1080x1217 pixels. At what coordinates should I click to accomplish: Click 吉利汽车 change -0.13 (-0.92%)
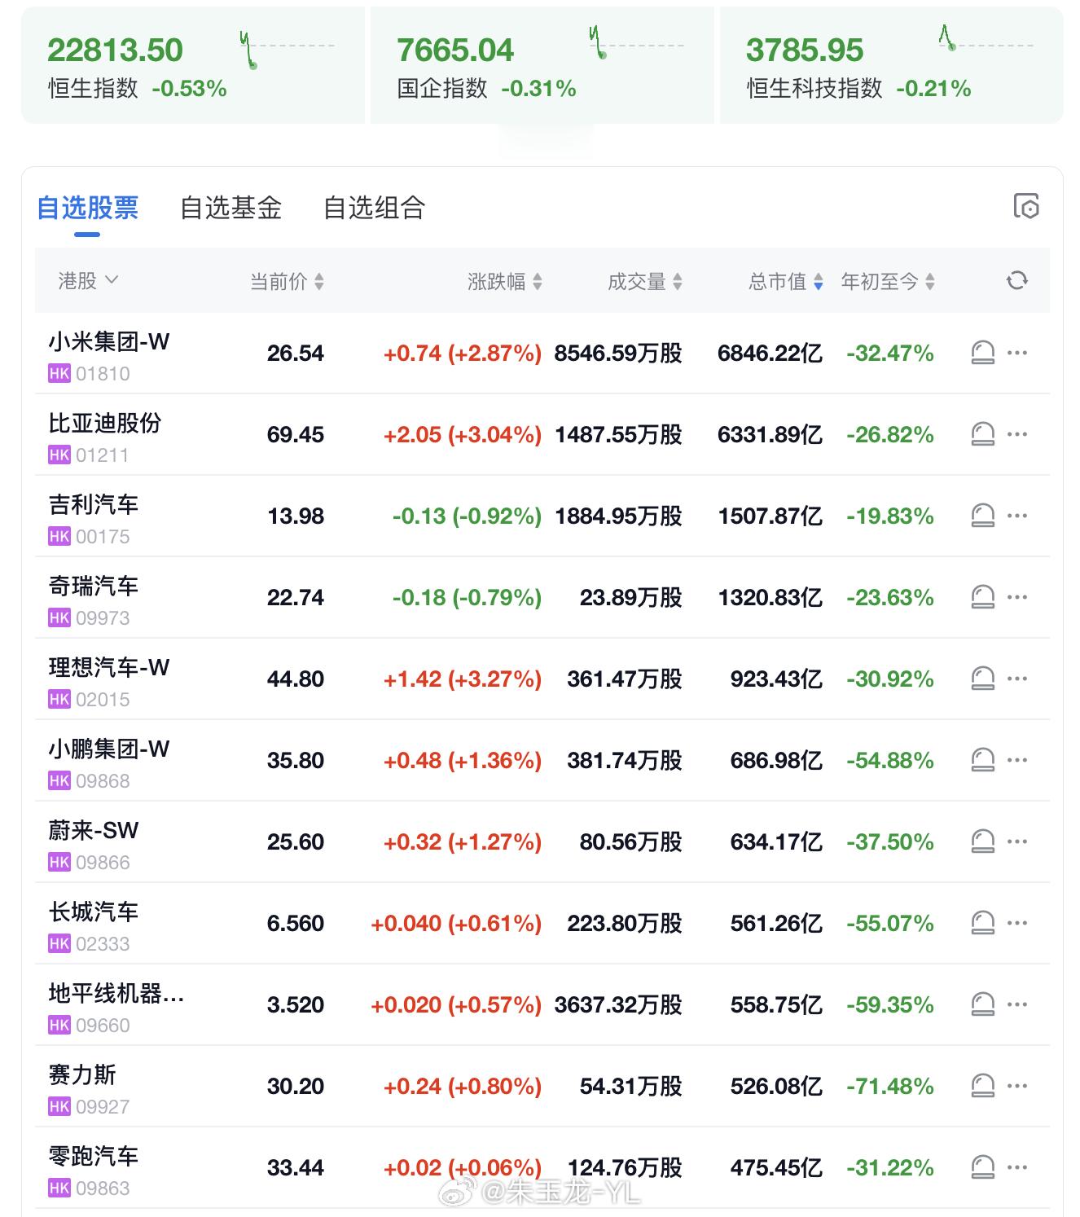pyautogui.click(x=467, y=516)
